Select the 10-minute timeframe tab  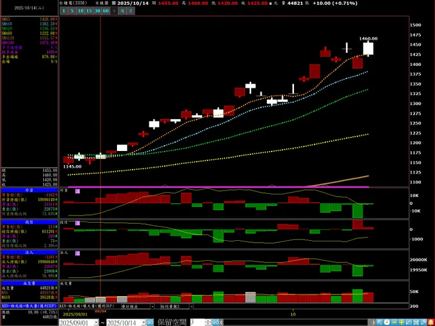coord(81,11)
